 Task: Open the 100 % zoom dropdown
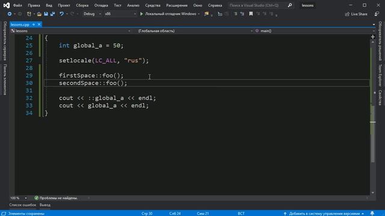19,198
